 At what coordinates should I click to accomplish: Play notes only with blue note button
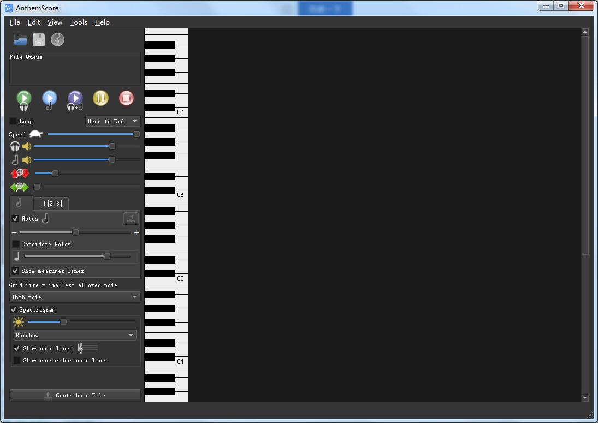pos(50,100)
